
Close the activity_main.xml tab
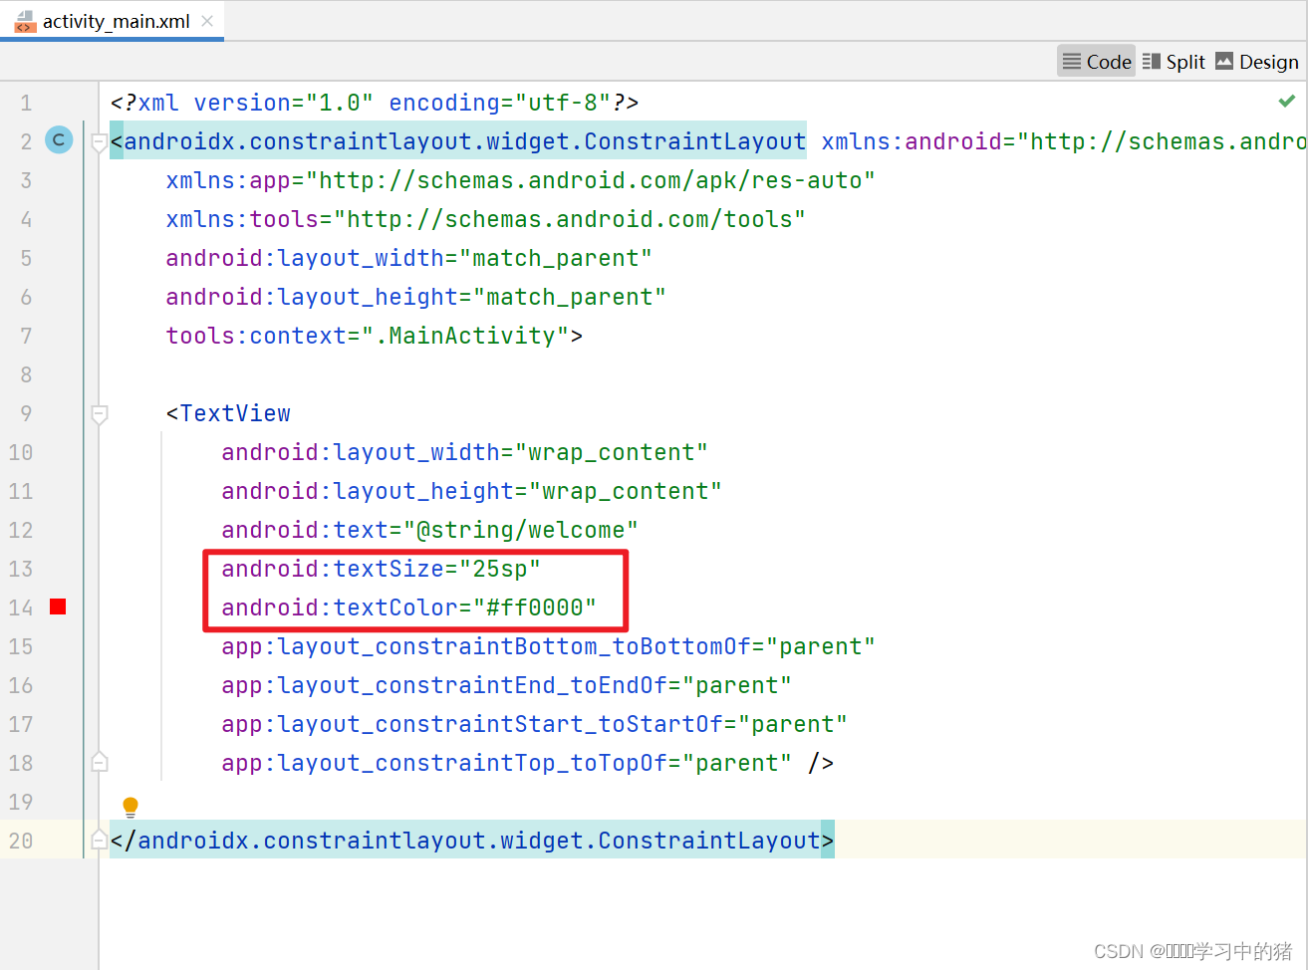pos(207,21)
